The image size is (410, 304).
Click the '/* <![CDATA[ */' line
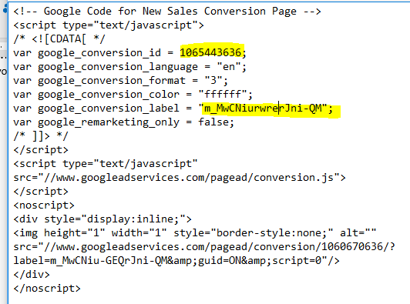tap(59, 39)
